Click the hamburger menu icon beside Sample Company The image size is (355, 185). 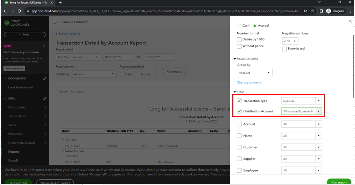[55, 22]
